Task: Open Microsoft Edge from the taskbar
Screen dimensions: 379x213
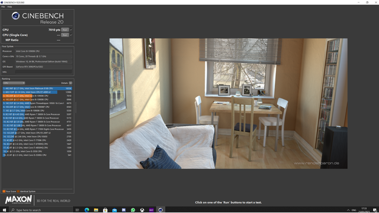Action: [87, 210]
